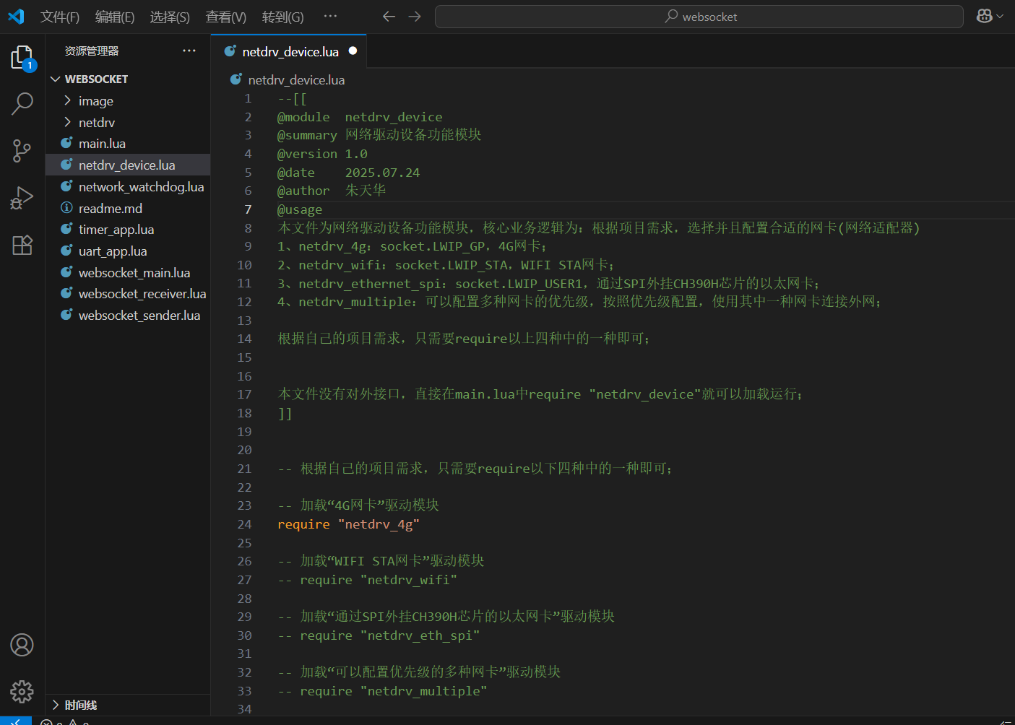Open the 查看(V) menu
The height and width of the screenshot is (725, 1015).
(226, 17)
